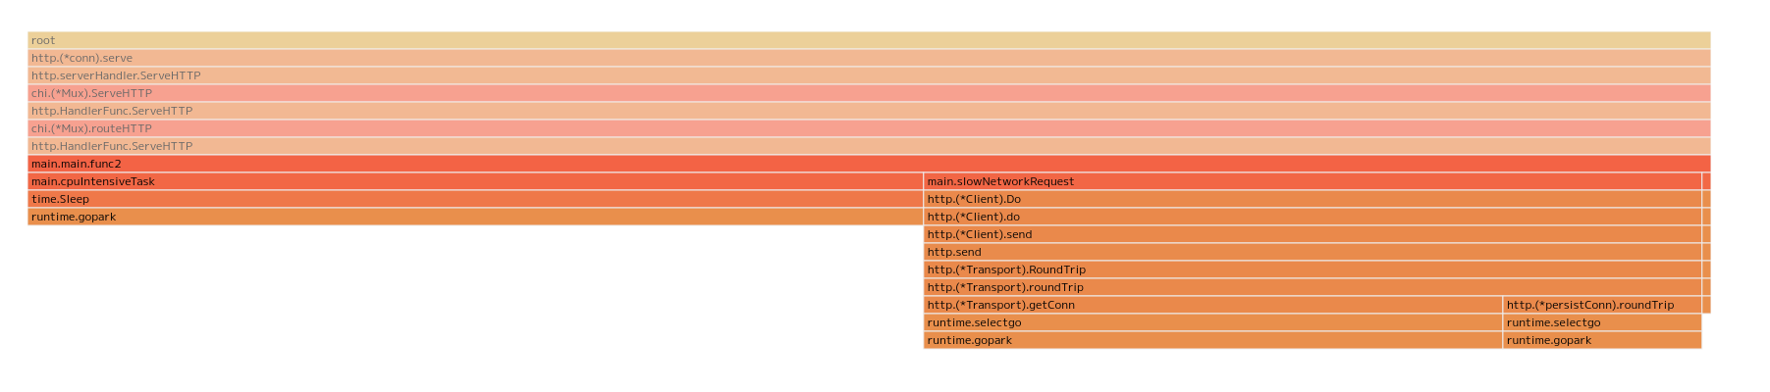The image size is (1770, 392).
Task: Click the http.(*Transport).RoundTrip frame
Action: coord(1313,269)
